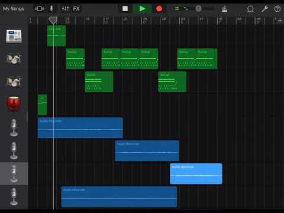Select SoCal region starting at bar 9
The height and width of the screenshot is (213, 284).
pos(75,59)
